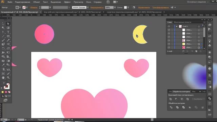Activate the Type tool
217x122 pixels.
tap(8, 32)
